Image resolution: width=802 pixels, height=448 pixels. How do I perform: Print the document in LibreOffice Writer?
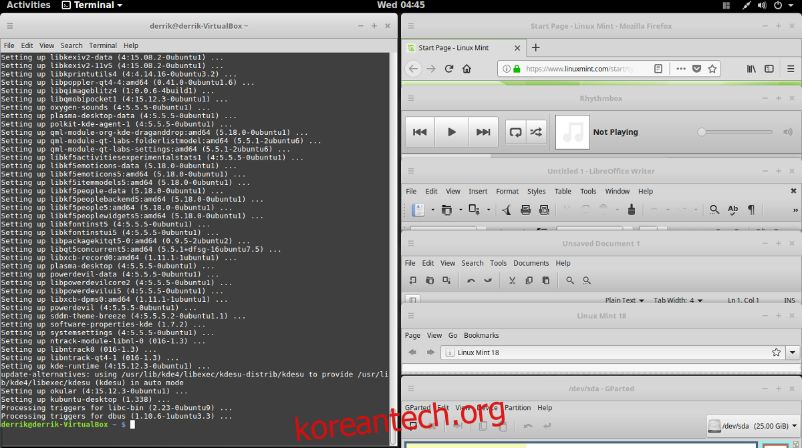pos(525,210)
